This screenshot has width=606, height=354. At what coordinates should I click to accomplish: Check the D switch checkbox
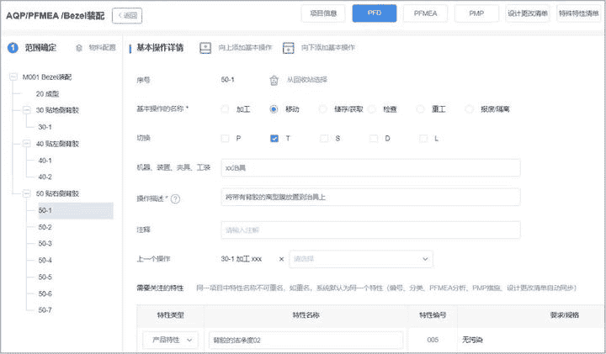coord(374,138)
